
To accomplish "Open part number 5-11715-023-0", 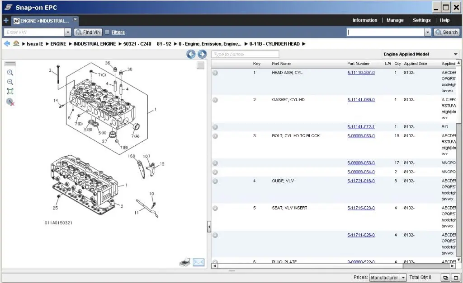I will tap(361, 208).
